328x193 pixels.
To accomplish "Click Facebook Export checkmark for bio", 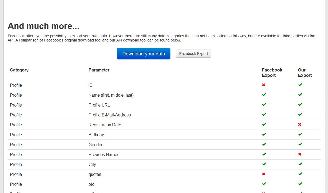I will click(264, 184).
